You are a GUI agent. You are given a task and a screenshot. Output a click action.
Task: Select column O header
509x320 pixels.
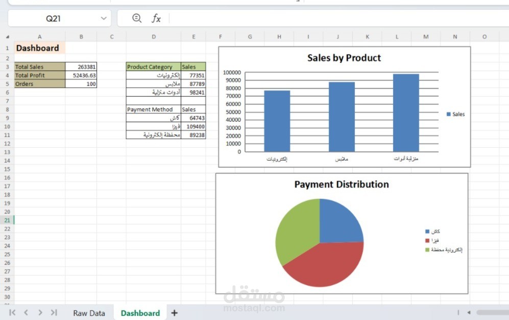[484, 37]
